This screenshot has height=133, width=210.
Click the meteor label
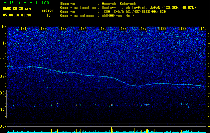(47, 10)
